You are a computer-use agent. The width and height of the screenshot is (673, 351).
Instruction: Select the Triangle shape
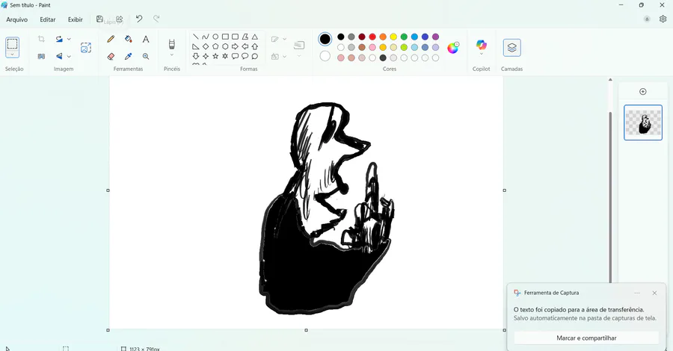(255, 37)
